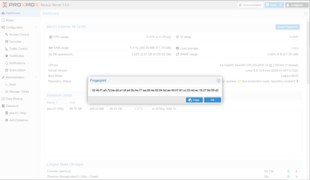Open the Certificates page
Image resolution: width=310 pixels, height=180 pixels.
16,56
